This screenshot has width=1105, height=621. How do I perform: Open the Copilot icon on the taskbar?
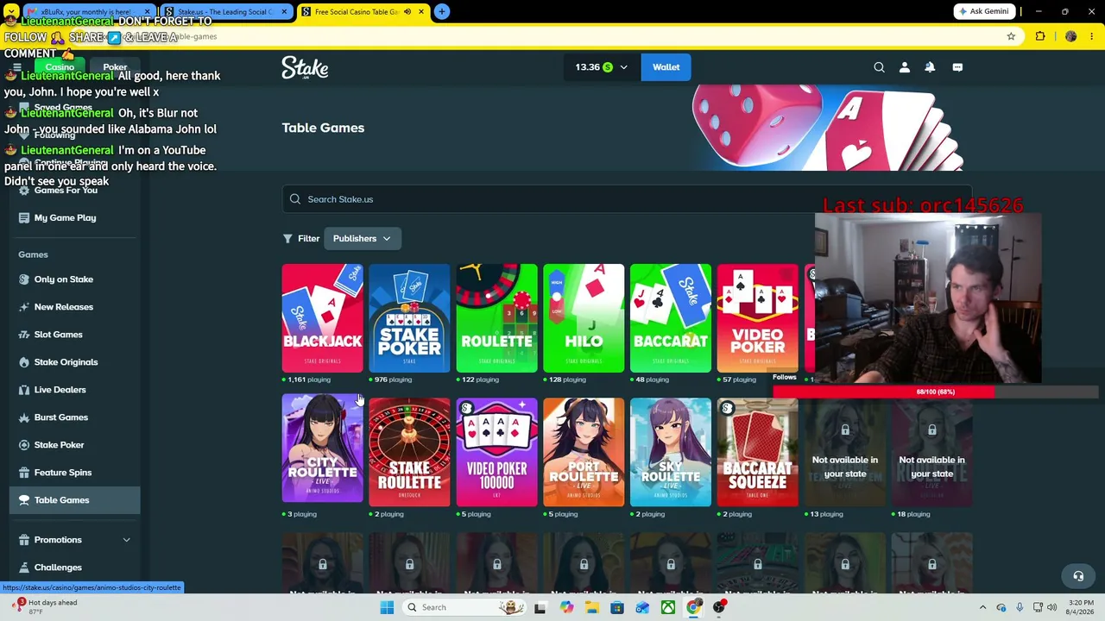click(x=566, y=607)
